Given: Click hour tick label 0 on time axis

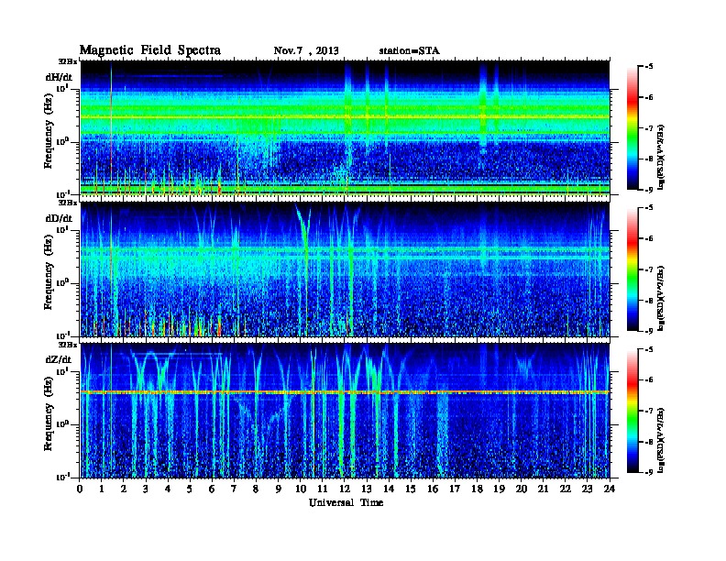Looking at the screenshot, I should 80,489.
